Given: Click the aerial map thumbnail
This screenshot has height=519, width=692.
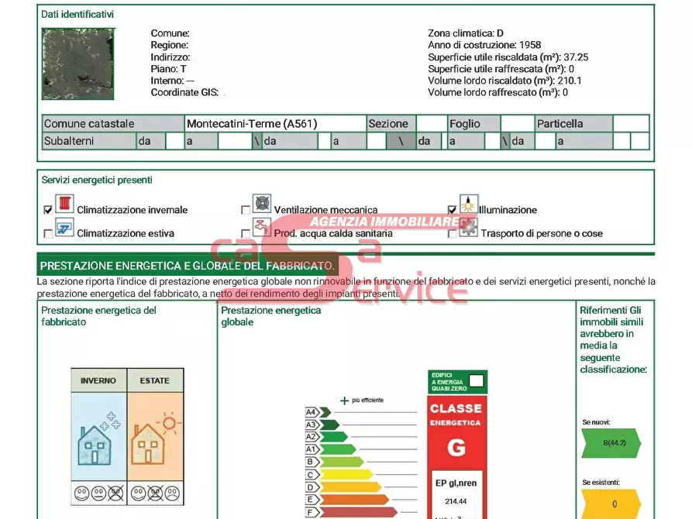Looking at the screenshot, I should (x=77, y=64).
